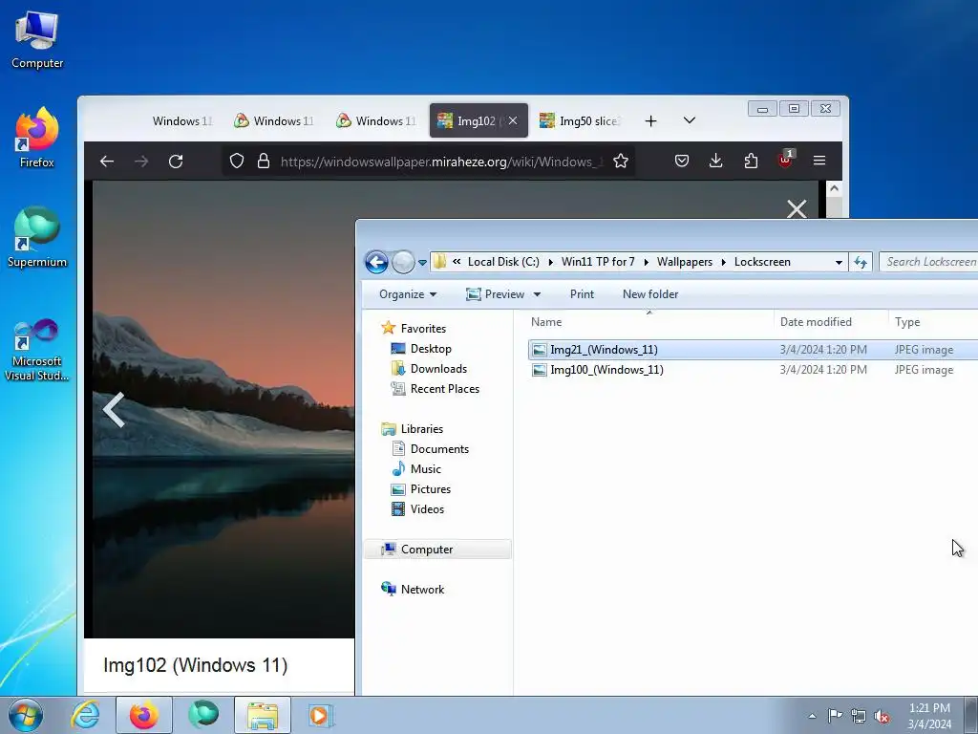The height and width of the screenshot is (734, 978).
Task: Show hidden tray icons arrow
Action: point(812,716)
